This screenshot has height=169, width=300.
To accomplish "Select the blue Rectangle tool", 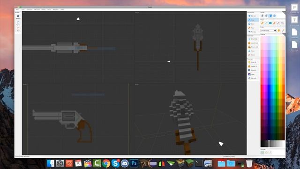I will click(x=270, y=23).
